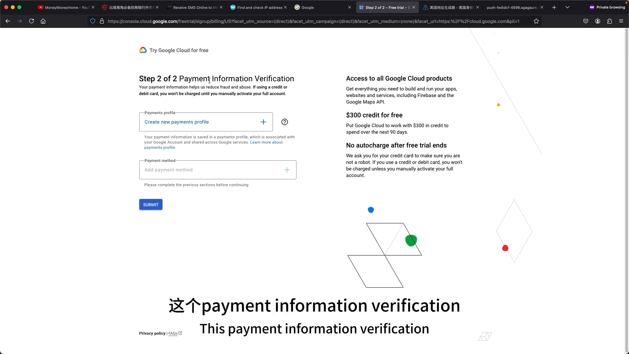The width and height of the screenshot is (629, 354).
Task: Open the extensions puzzle icon
Action: [x=609, y=21]
